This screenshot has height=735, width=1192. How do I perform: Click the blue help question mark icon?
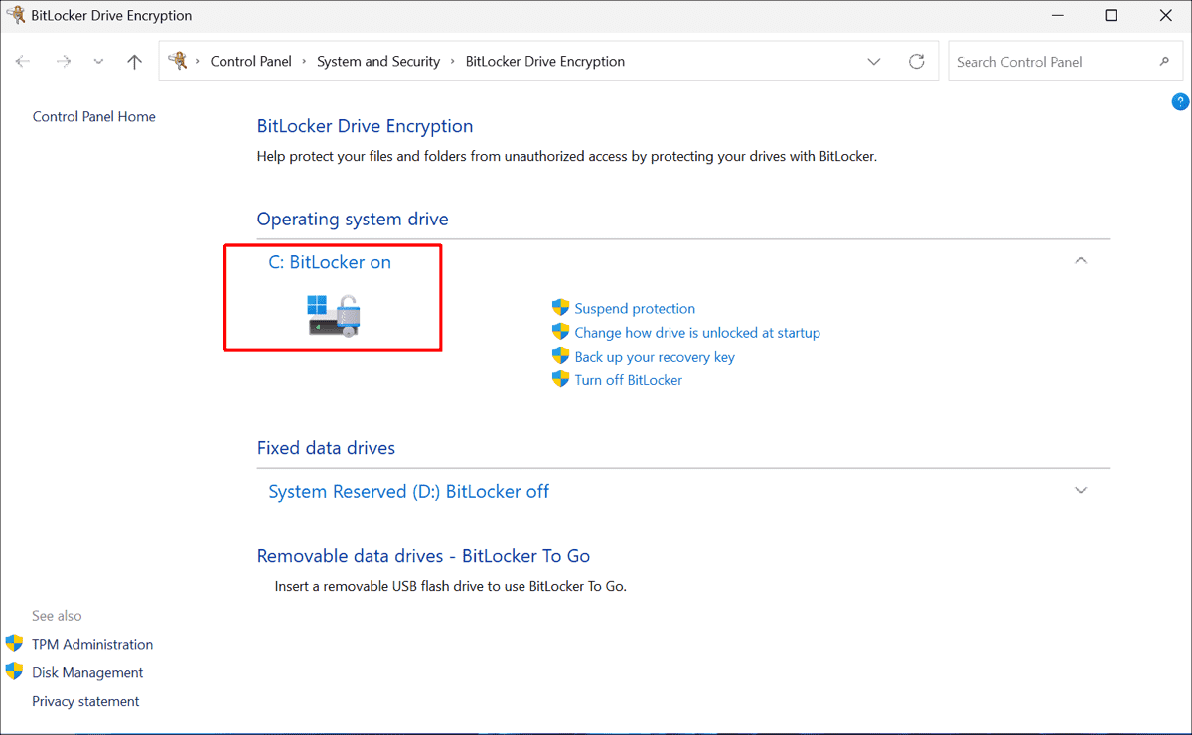pyautogui.click(x=1179, y=101)
